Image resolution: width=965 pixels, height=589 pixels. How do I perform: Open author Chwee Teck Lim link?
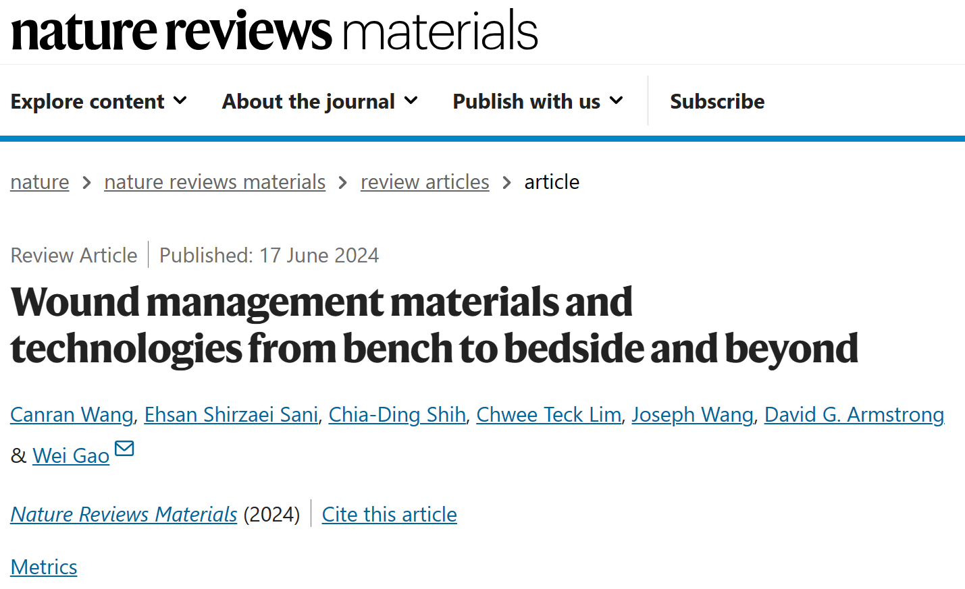(548, 414)
